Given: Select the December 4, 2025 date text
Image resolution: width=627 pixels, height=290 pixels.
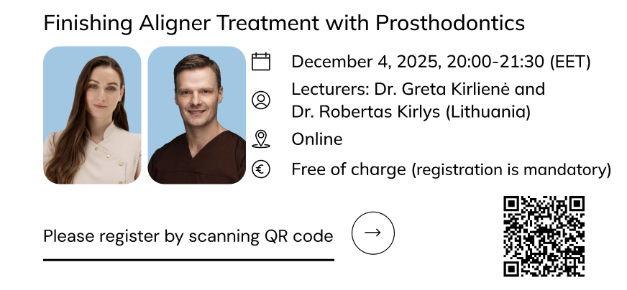Looking at the screenshot, I should [x=365, y=62].
